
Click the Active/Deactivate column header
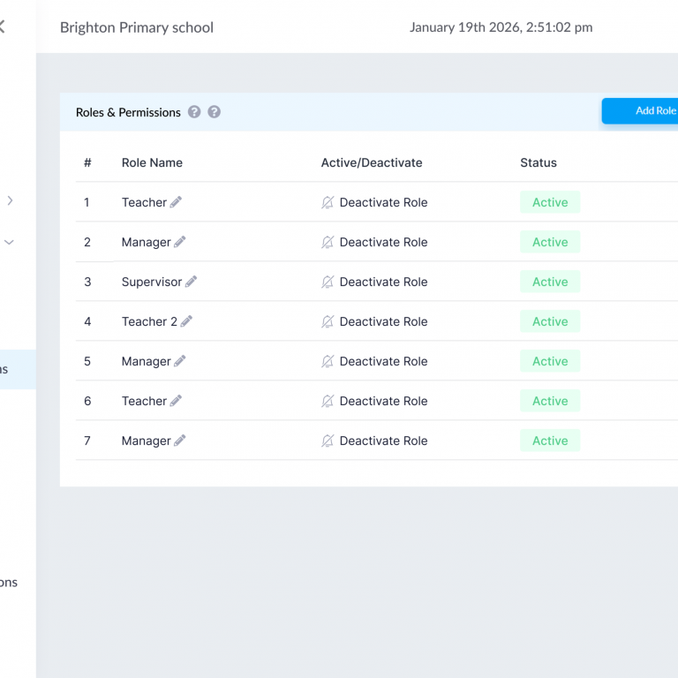click(372, 162)
